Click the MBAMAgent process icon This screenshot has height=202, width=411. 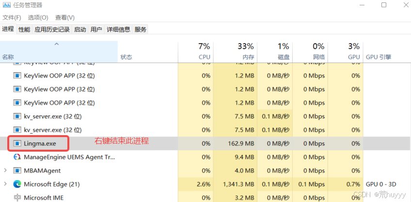(17, 171)
